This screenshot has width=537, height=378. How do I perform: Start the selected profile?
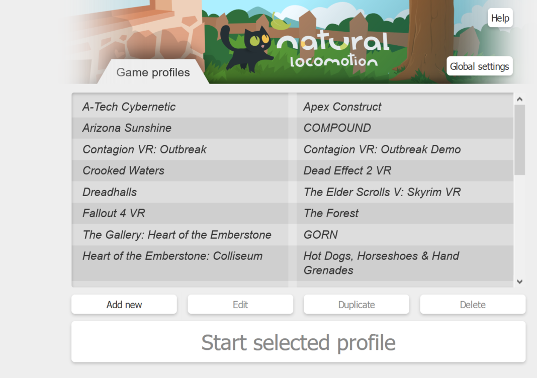pos(298,342)
